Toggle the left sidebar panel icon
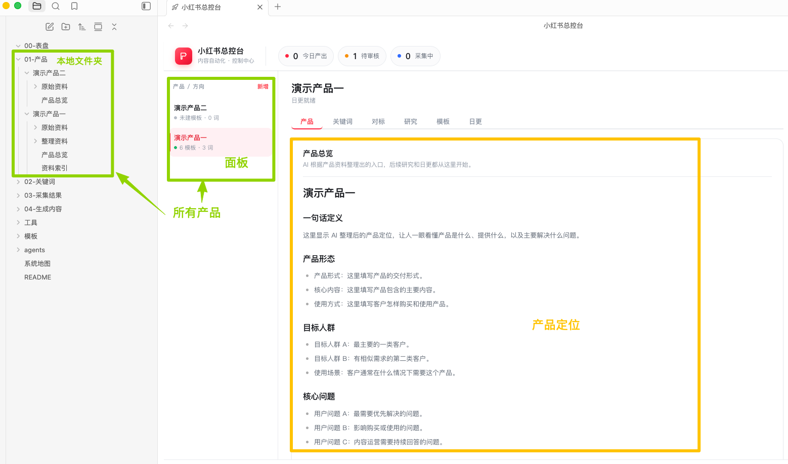 [146, 6]
